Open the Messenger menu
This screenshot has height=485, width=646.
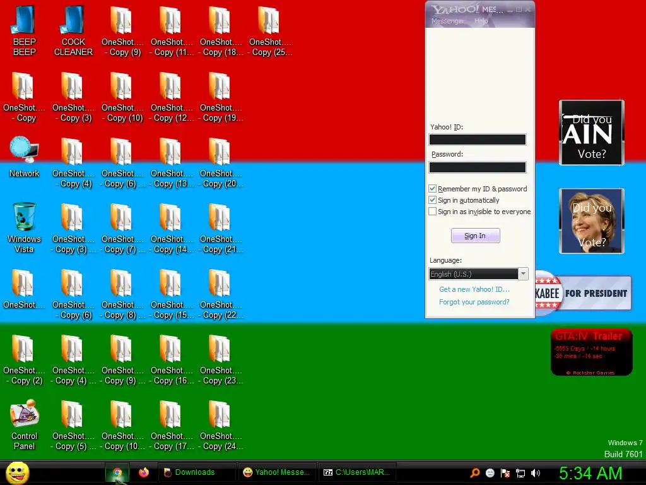[447, 21]
